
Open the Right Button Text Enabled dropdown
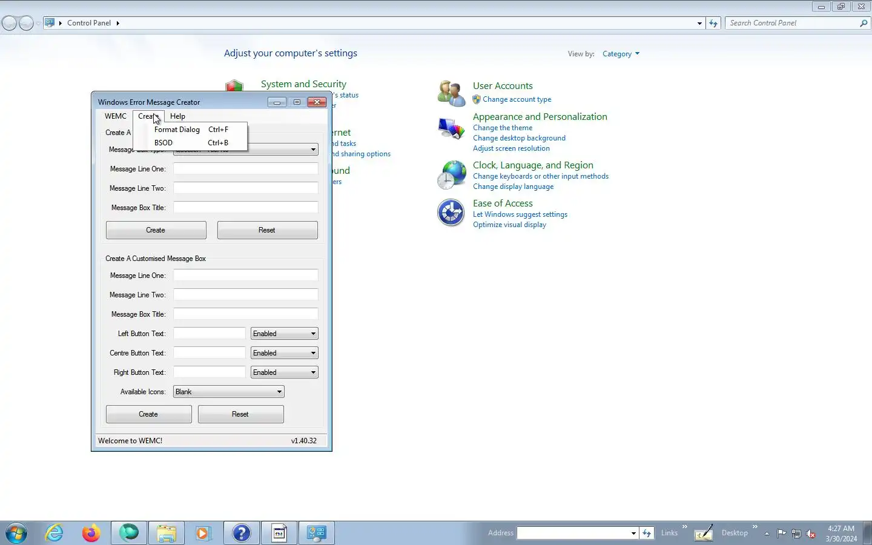click(x=285, y=372)
